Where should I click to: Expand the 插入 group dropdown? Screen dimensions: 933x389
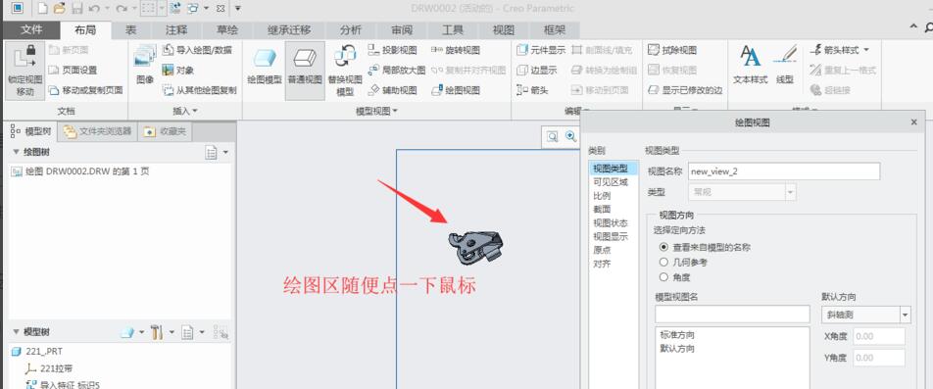[x=185, y=111]
